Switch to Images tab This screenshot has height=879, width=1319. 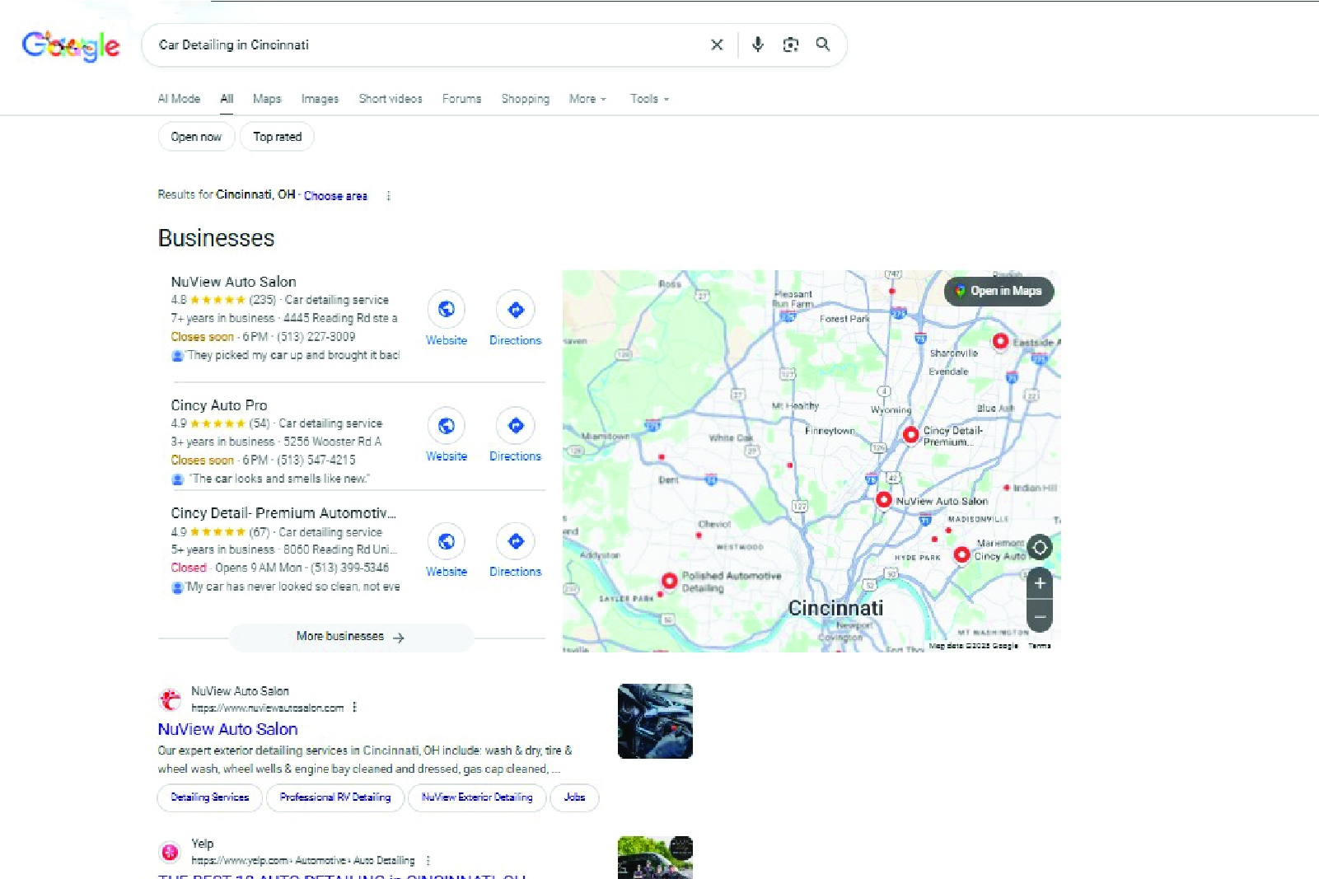(x=320, y=99)
